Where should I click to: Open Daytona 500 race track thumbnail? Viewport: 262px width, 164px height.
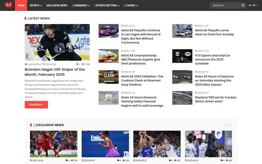(182, 98)
